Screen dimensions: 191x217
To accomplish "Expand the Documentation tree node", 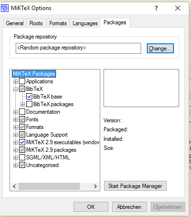I will pos(15,112).
